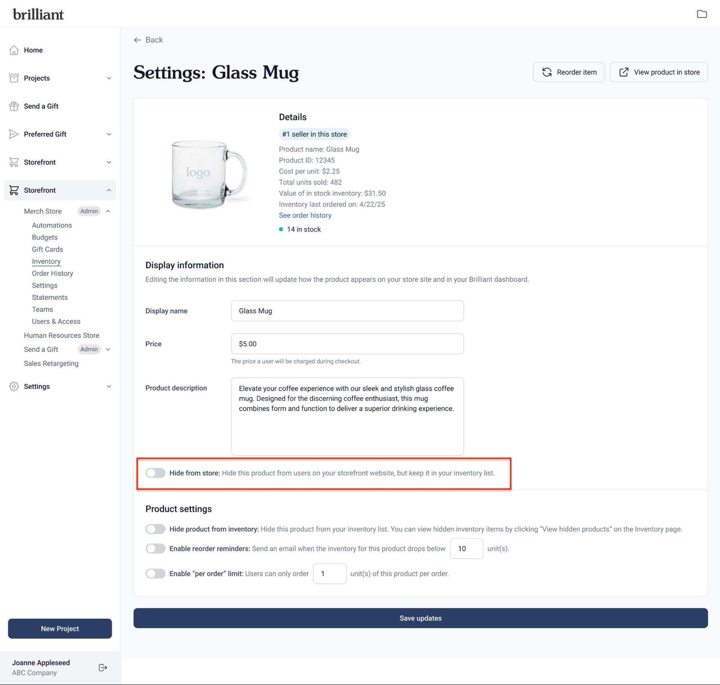Toggle the Hide from store switch

click(155, 473)
